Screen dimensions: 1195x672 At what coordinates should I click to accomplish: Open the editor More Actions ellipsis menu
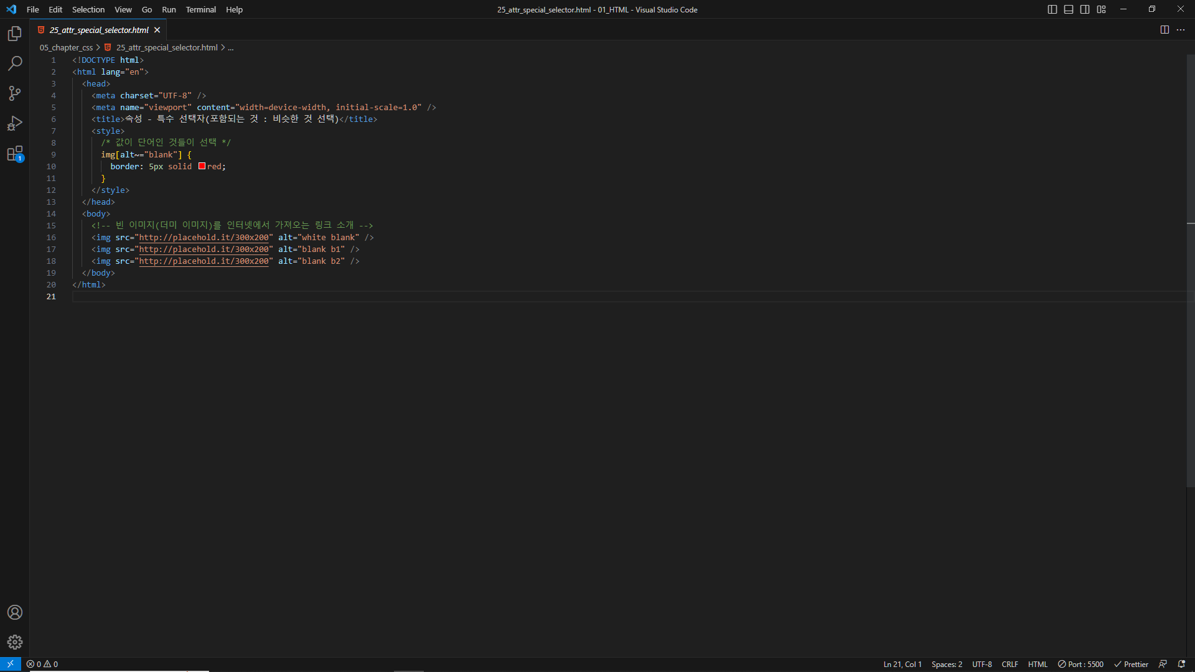tap(1181, 30)
